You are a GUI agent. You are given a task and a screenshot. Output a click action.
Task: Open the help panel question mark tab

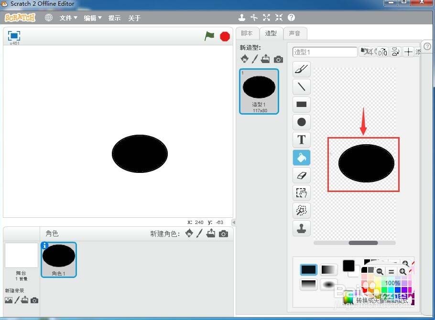point(427,46)
